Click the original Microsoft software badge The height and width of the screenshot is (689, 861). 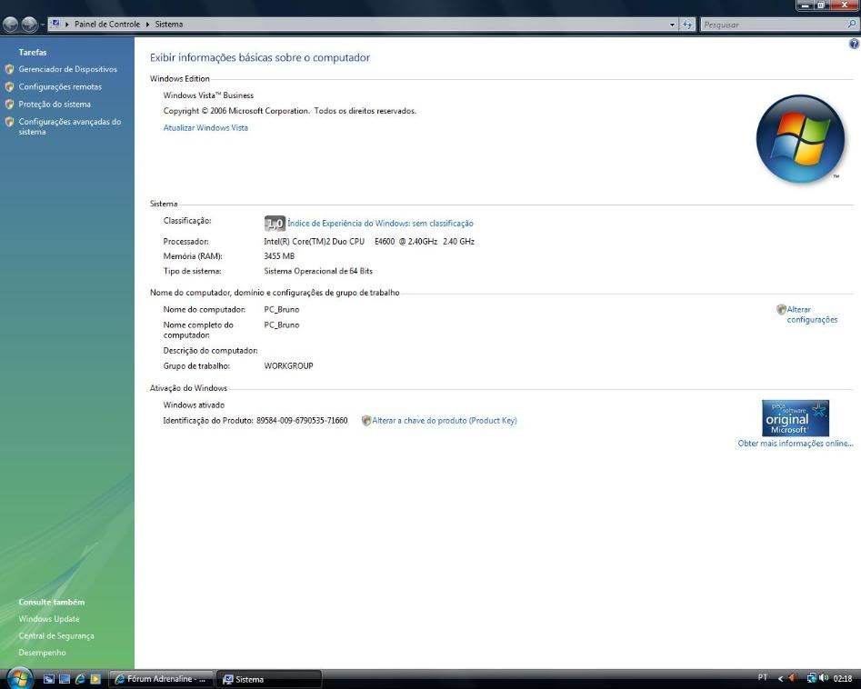796,418
